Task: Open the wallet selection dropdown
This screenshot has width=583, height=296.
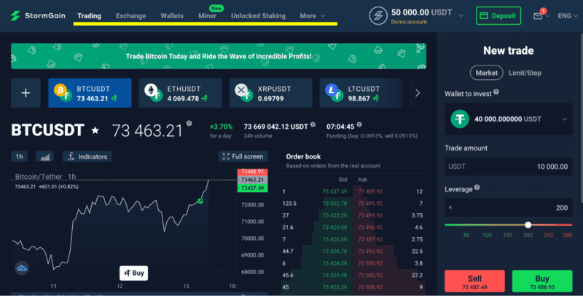Action: (x=508, y=119)
